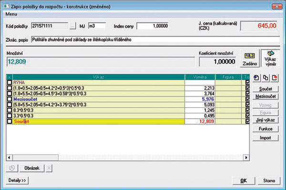Click the picture icon left of Obrázek

point(12,168)
